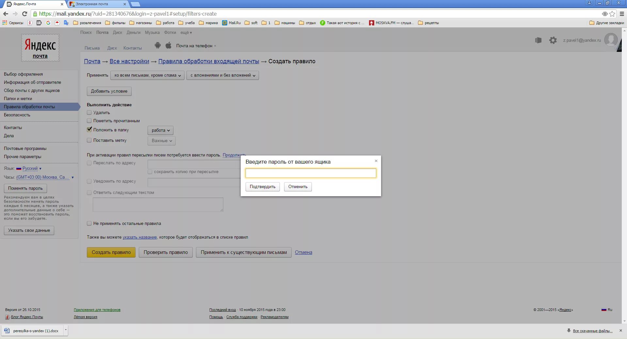Click the browser forward arrow
The height and width of the screenshot is (339, 627).
pos(15,14)
